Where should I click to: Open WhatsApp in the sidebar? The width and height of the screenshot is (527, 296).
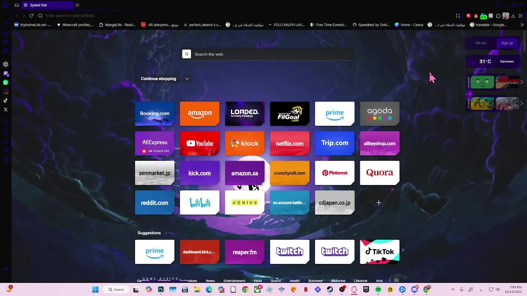pyautogui.click(x=6, y=83)
